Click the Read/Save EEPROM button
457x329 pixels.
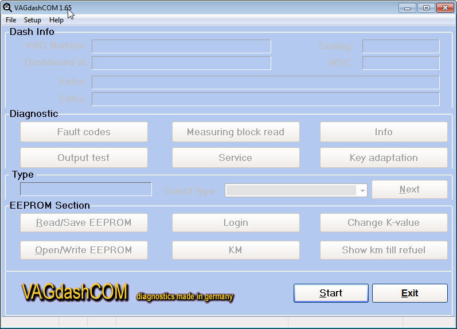click(x=84, y=222)
